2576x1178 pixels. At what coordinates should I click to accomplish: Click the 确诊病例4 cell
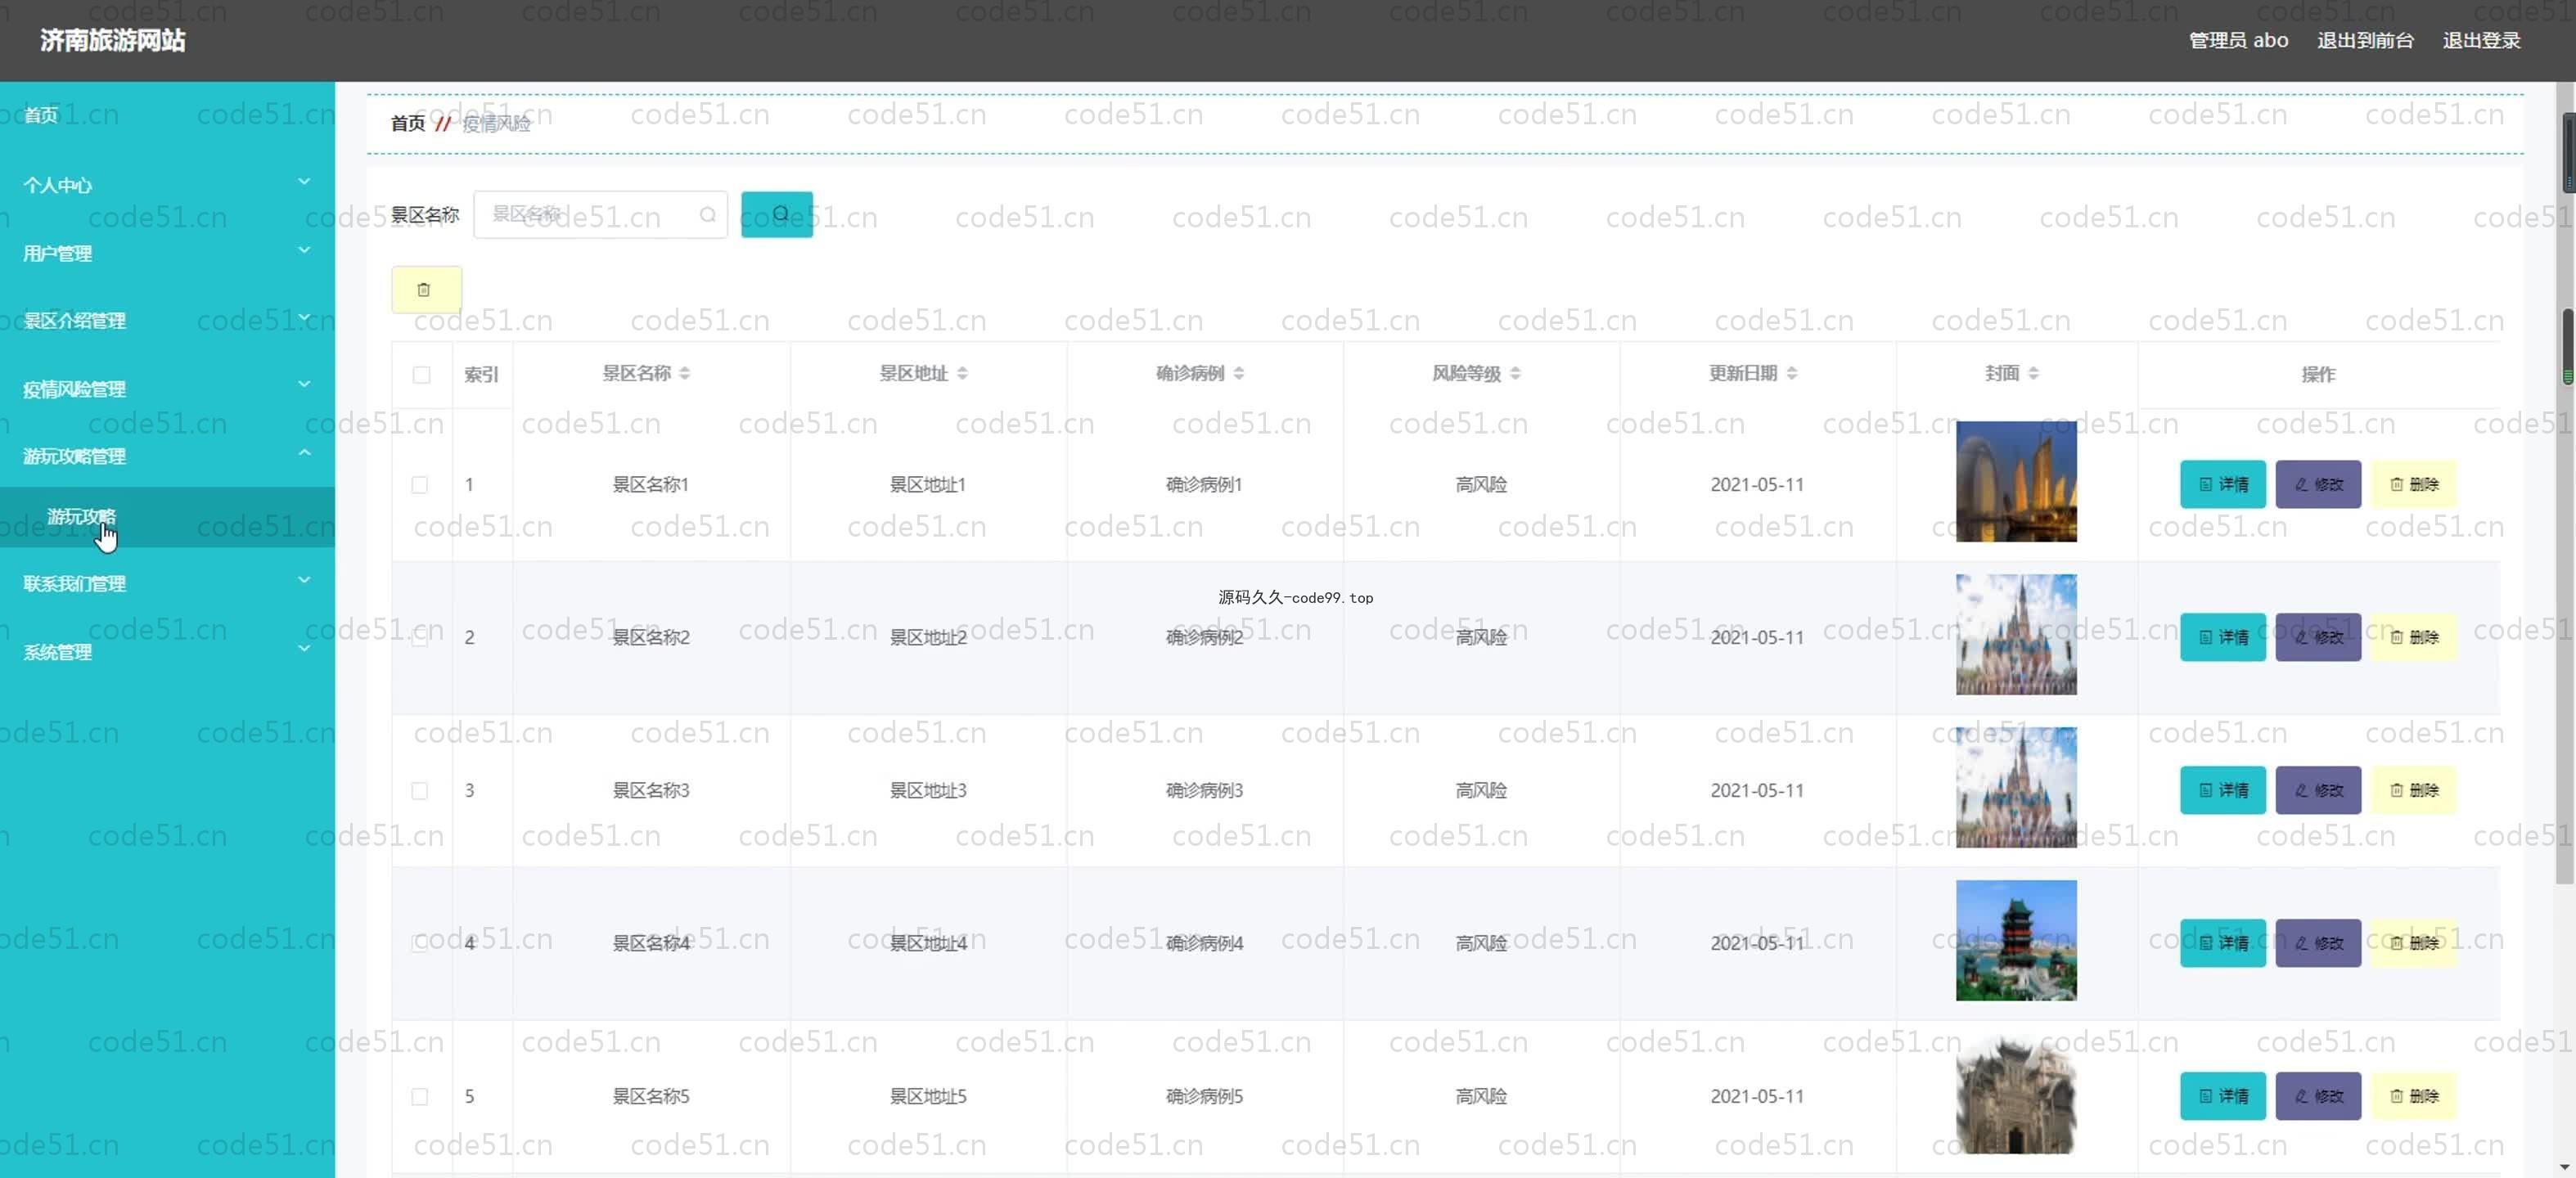point(1204,943)
